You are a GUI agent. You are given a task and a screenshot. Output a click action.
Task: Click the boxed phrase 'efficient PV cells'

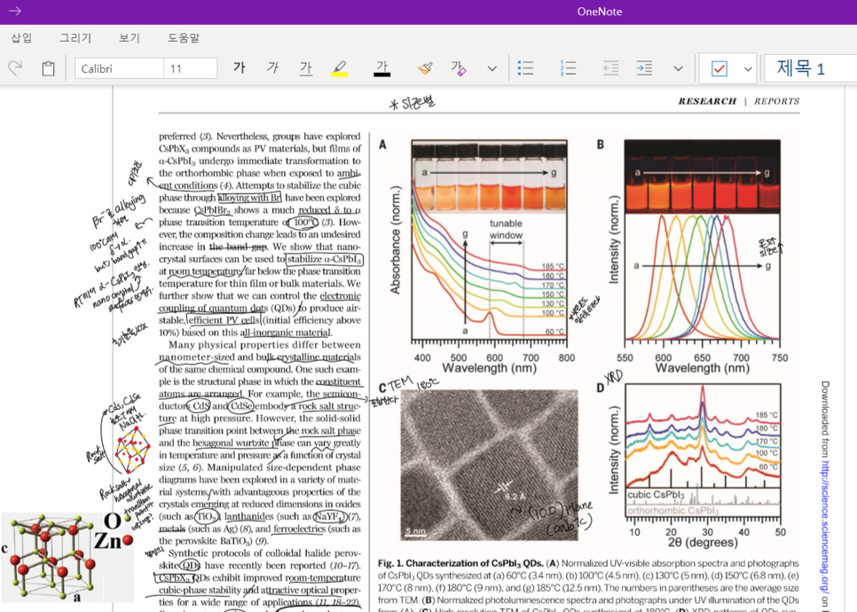(224, 320)
